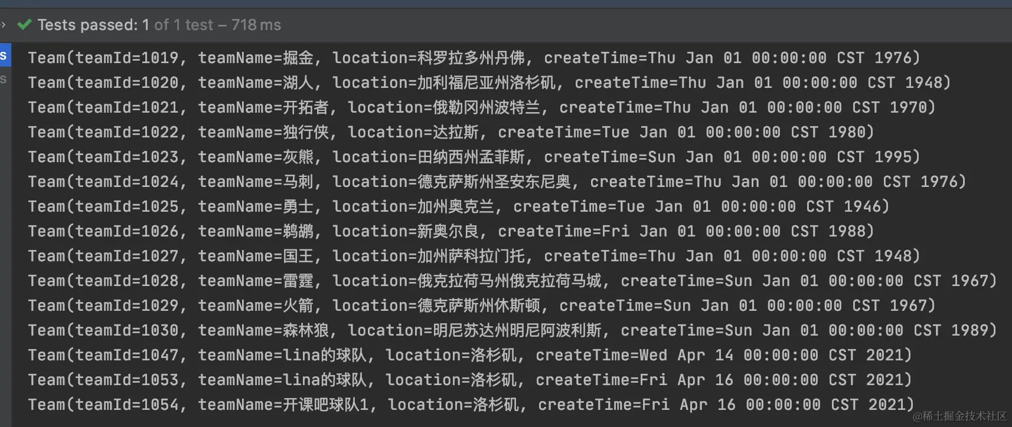Select the output line for teamId=1047
Image resolution: width=1012 pixels, height=427 pixels.
click(470, 355)
